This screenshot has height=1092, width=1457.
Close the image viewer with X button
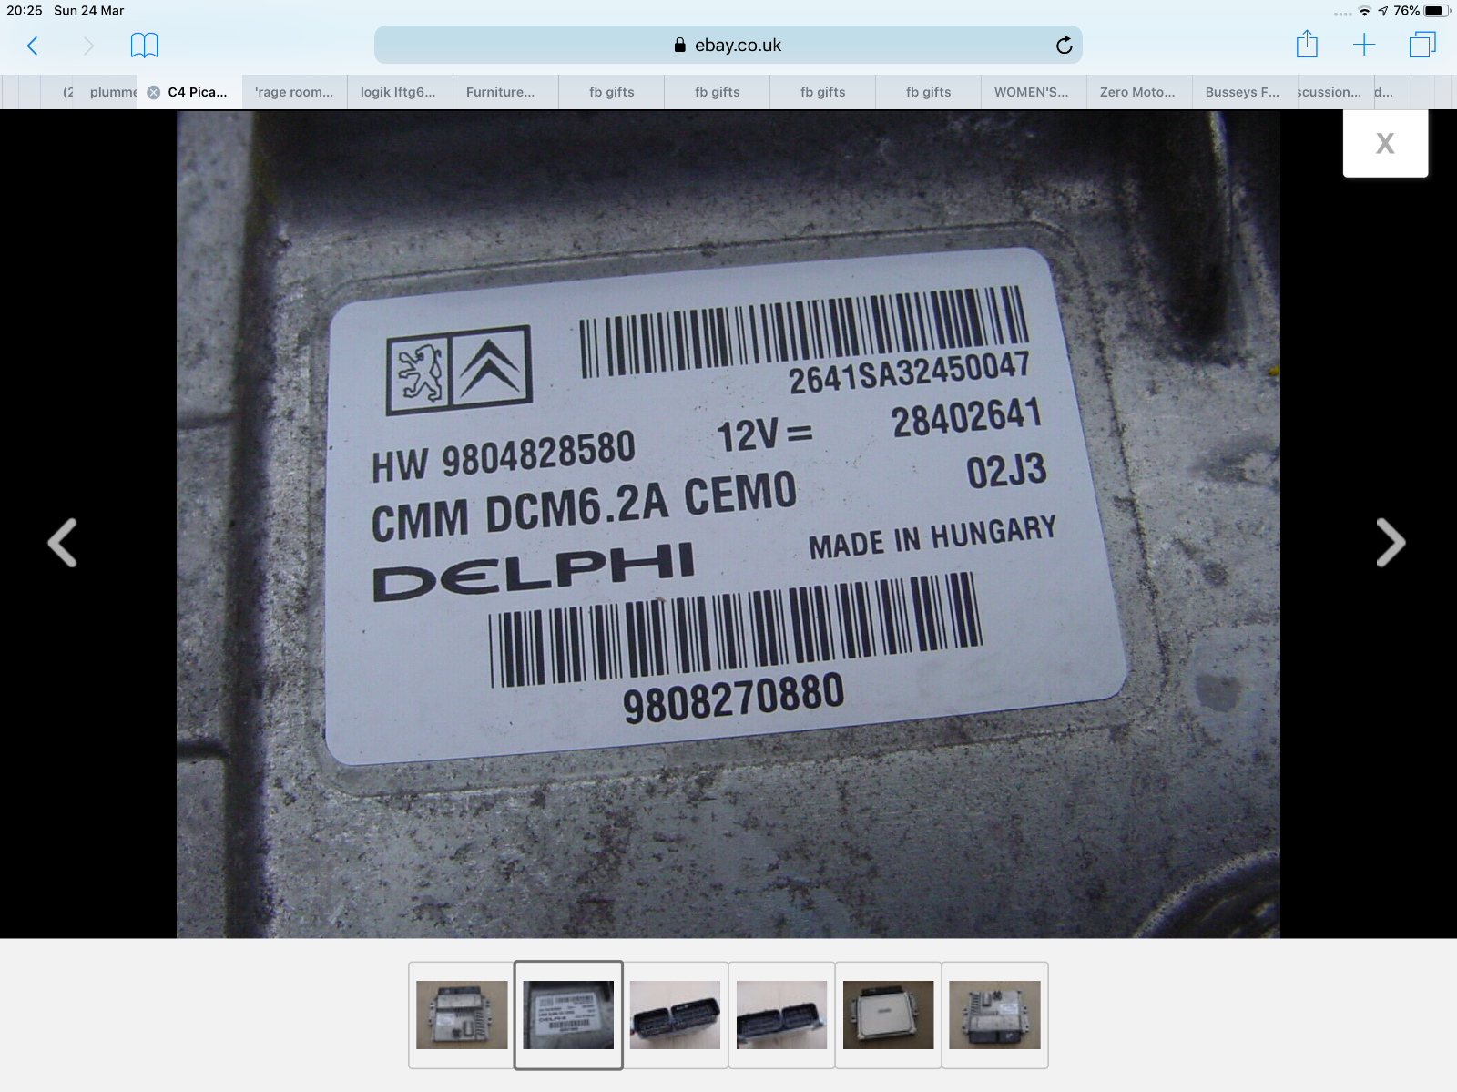click(x=1385, y=143)
